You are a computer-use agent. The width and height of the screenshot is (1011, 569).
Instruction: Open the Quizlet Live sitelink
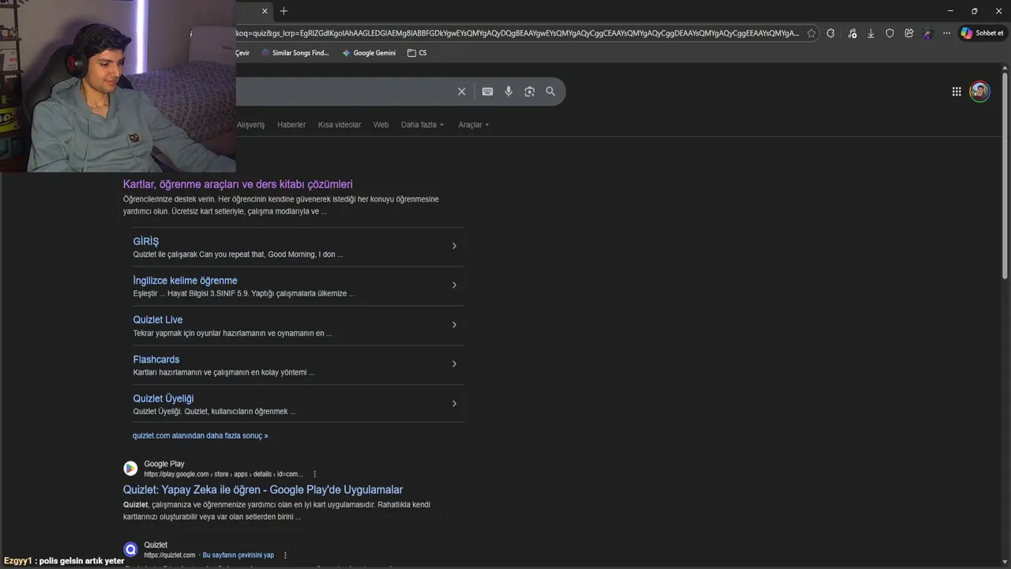pos(158,320)
